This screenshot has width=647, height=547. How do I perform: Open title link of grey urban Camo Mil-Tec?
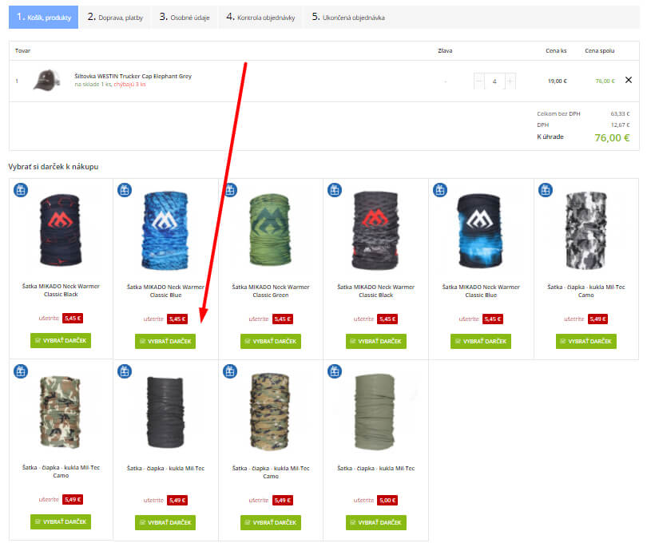[x=586, y=291]
